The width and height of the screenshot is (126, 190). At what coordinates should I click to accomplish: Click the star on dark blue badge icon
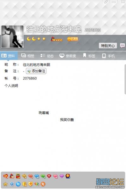pyautogui.click(x=68, y=176)
